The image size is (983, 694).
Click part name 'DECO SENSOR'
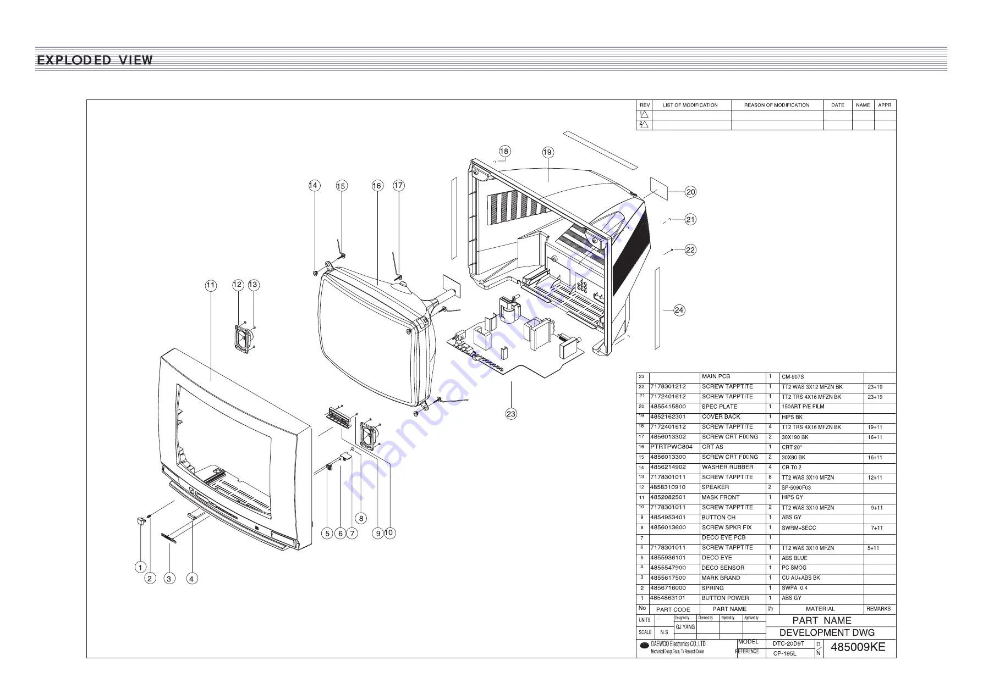pos(723,568)
